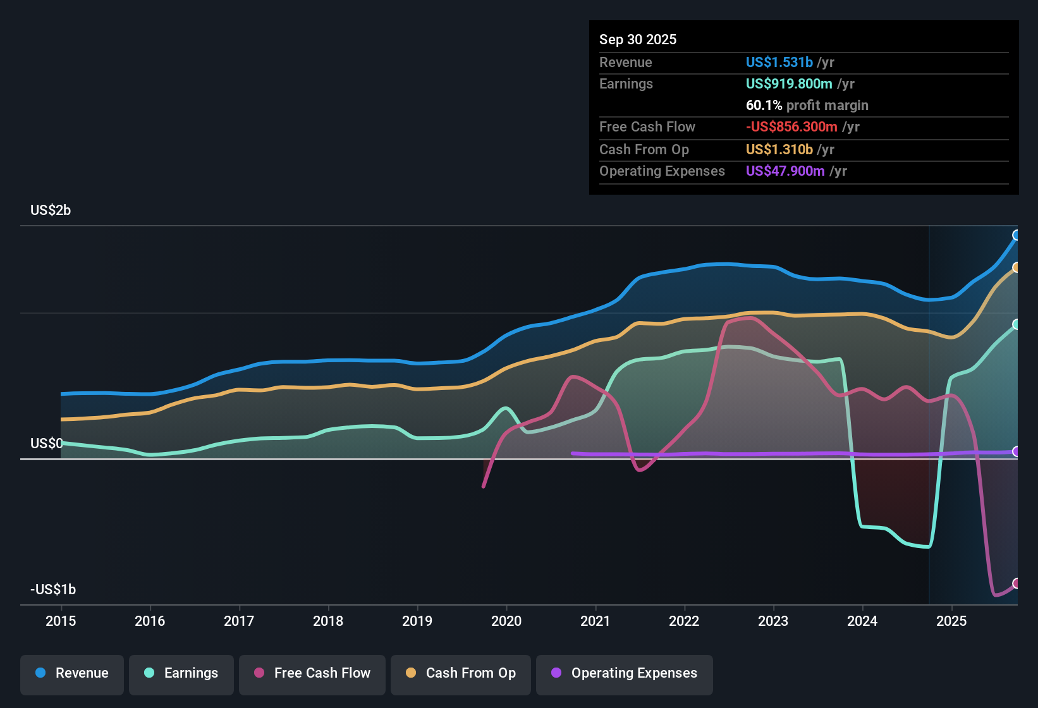Screen dimensions: 1038x708
Task: Select the blue Revenue dot in the legend
Action: (40, 673)
